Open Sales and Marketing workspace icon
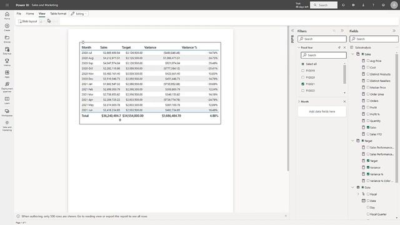The image size is (400, 225). (7, 126)
